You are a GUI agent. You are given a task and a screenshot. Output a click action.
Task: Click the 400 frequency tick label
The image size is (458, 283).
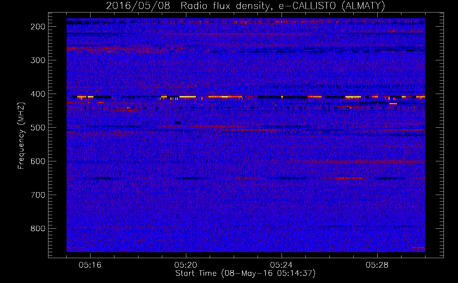(x=38, y=94)
